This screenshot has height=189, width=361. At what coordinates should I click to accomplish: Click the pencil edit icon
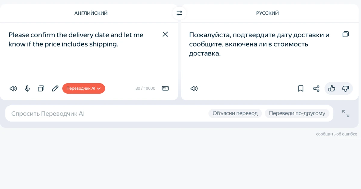[55, 88]
